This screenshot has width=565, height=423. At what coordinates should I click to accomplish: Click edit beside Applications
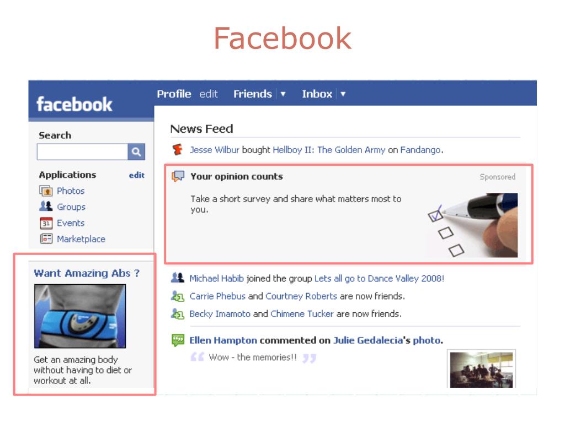[x=137, y=175]
